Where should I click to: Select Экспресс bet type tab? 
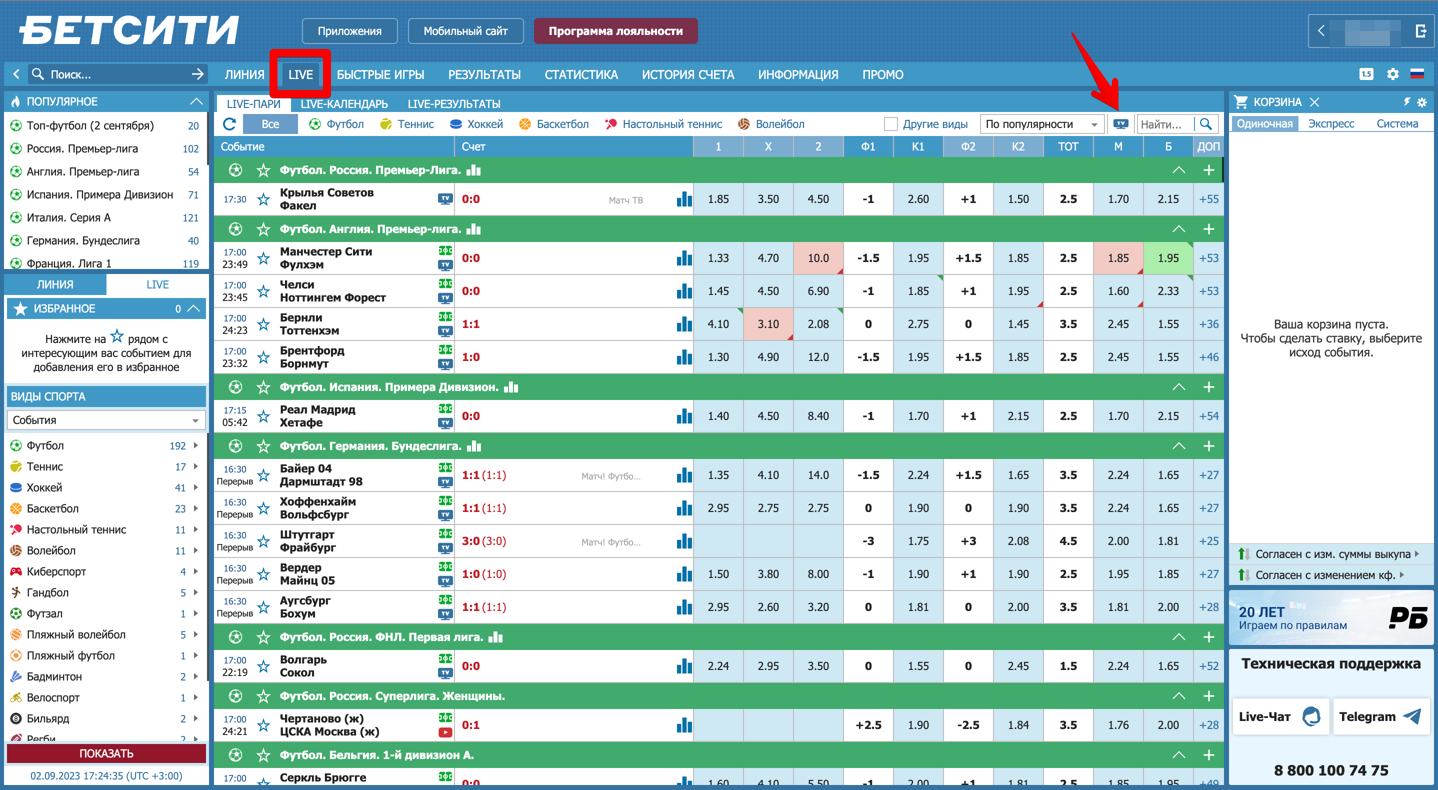pos(1331,123)
